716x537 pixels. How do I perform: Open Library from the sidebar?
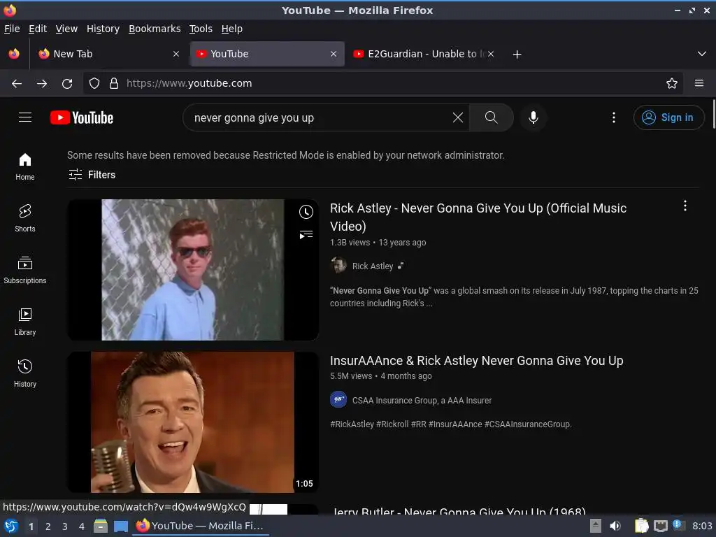[25, 322]
